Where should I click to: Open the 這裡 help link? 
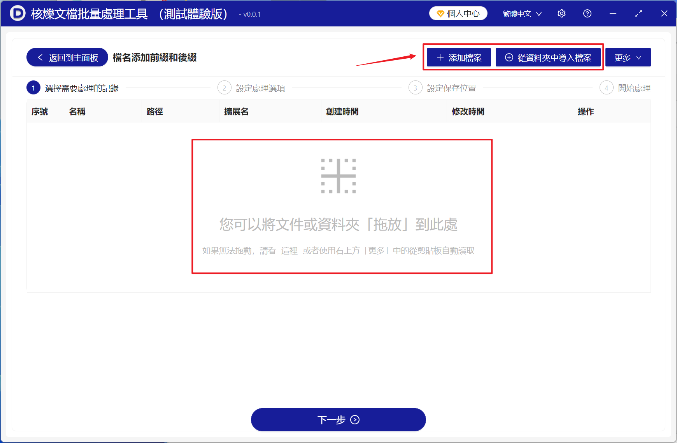pyautogui.click(x=289, y=251)
